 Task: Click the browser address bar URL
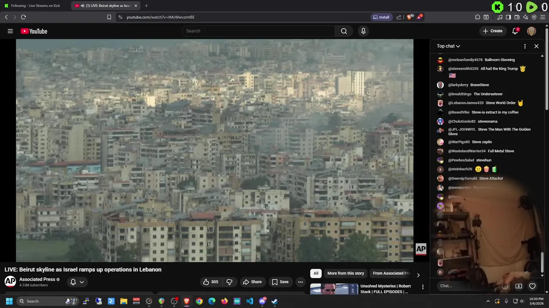[160, 17]
